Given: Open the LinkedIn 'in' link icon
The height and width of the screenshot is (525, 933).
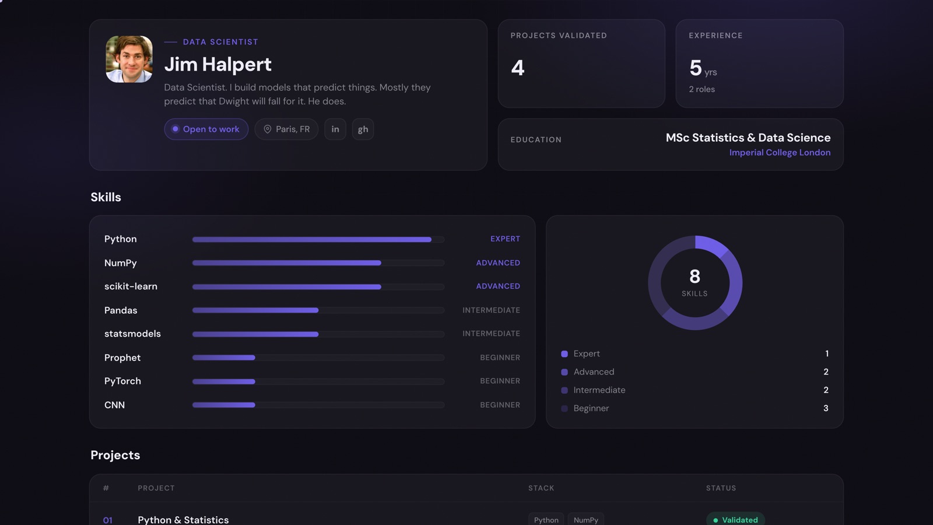Looking at the screenshot, I should tap(335, 129).
